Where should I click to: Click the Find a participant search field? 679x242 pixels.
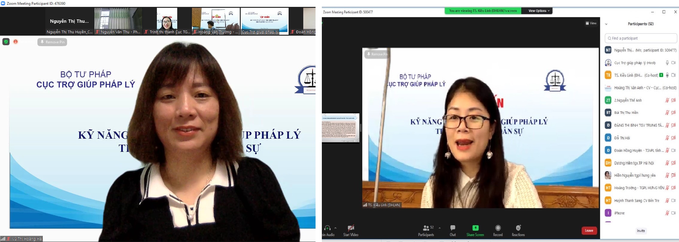pyautogui.click(x=641, y=38)
